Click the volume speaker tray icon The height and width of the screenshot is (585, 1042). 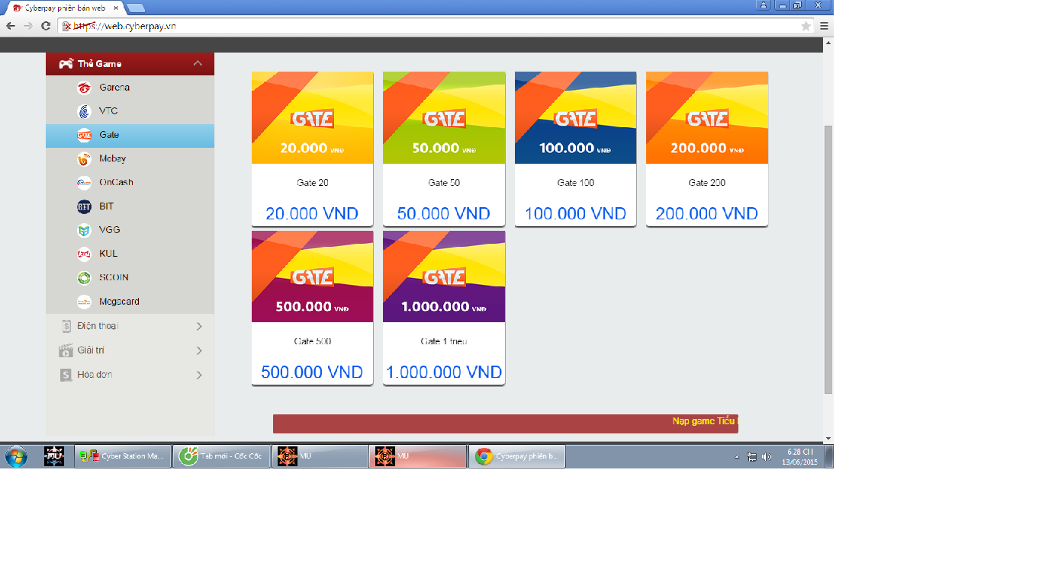point(766,457)
